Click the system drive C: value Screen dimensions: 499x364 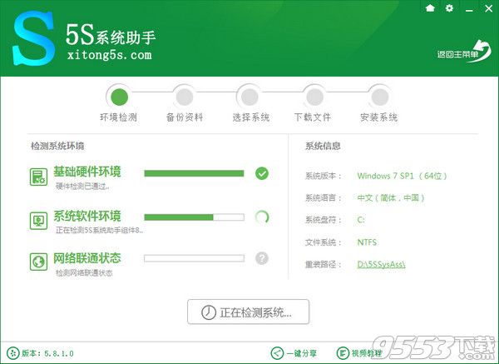361,220
